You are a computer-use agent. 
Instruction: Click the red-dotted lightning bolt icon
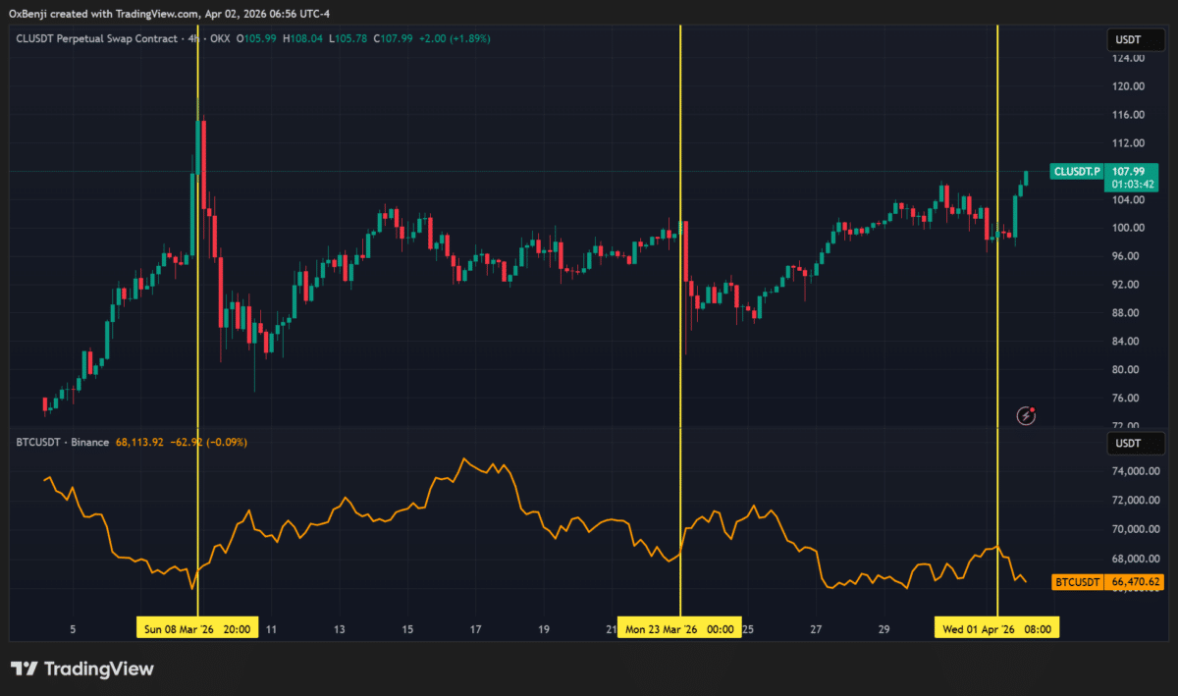pos(1027,416)
